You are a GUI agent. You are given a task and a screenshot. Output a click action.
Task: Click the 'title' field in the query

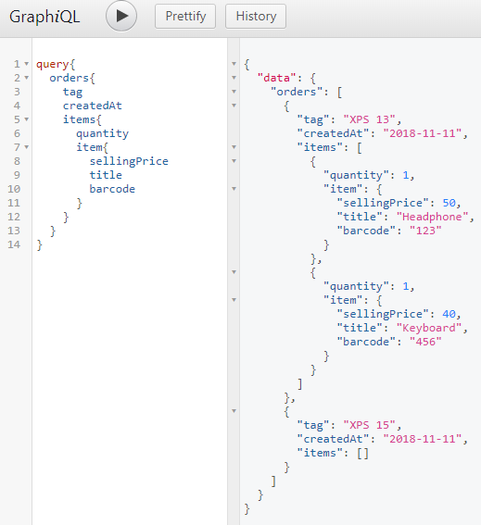(x=106, y=175)
